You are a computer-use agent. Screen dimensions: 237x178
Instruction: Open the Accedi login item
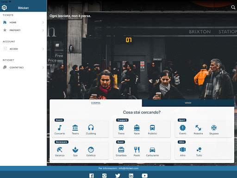(24, 49)
